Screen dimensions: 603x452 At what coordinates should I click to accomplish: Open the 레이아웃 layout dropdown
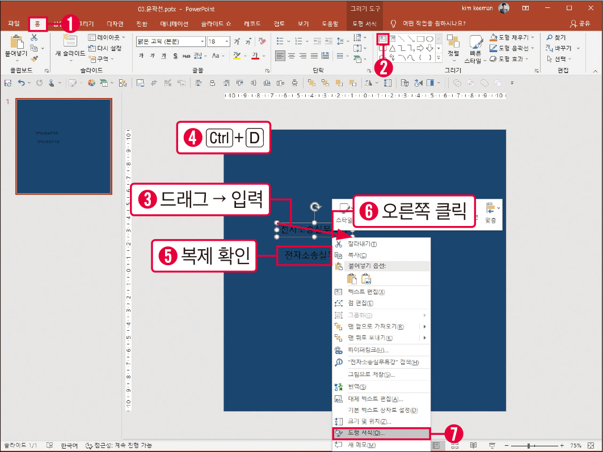pyautogui.click(x=107, y=37)
